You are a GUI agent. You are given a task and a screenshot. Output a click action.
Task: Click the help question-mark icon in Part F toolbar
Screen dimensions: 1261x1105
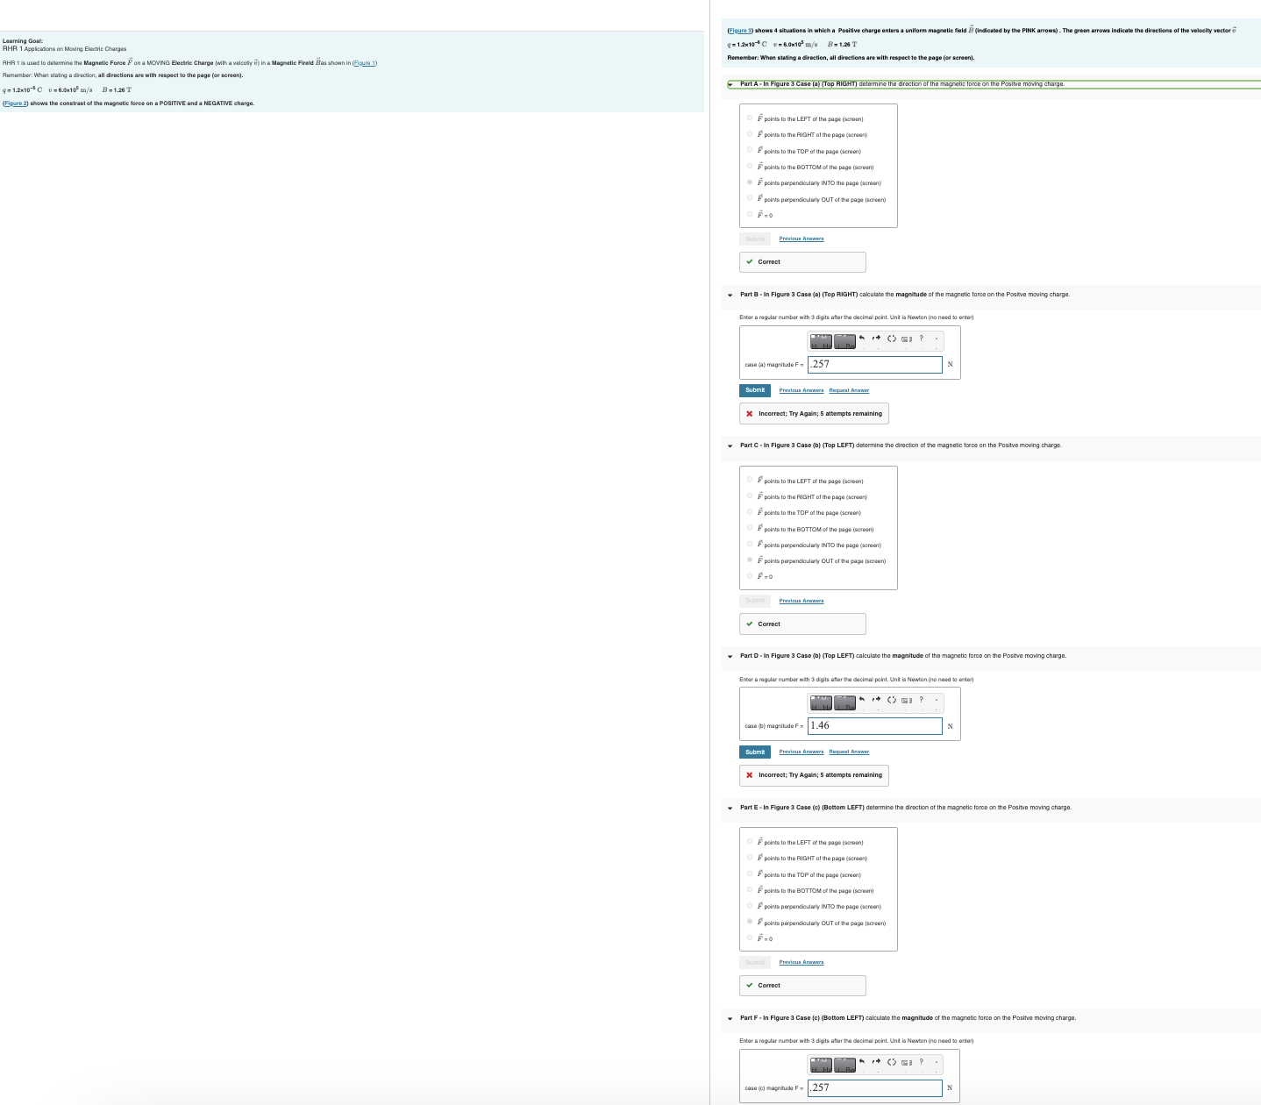pos(921,1063)
